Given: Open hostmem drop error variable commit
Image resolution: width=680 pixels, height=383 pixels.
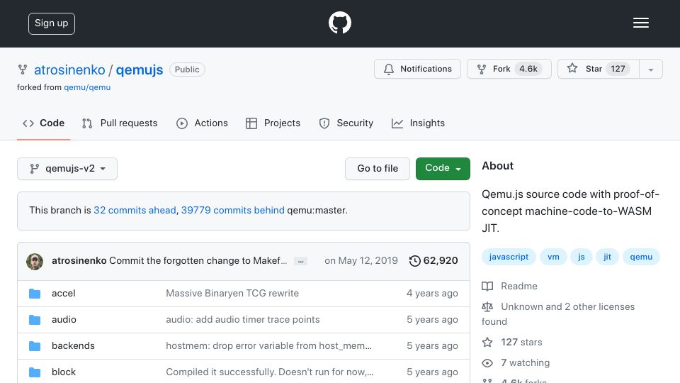Looking at the screenshot, I should coord(268,345).
